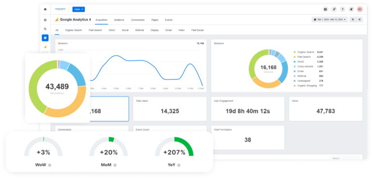The image size is (372, 179).
Task: Select the Organic Search channel filter
Action: pyautogui.click(x=74, y=30)
